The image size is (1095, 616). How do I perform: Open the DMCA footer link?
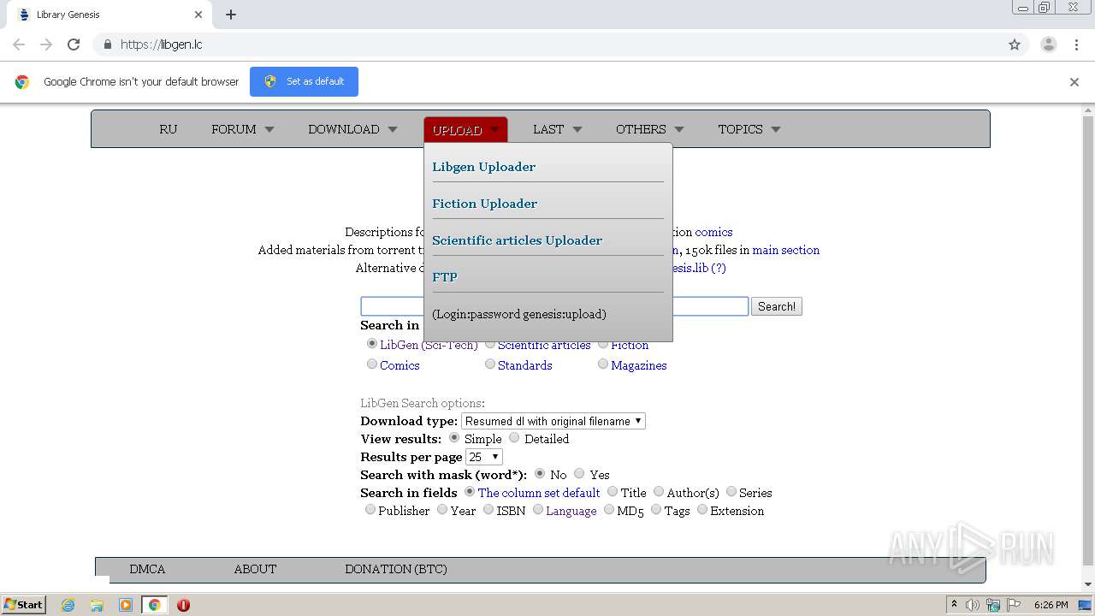coord(147,569)
